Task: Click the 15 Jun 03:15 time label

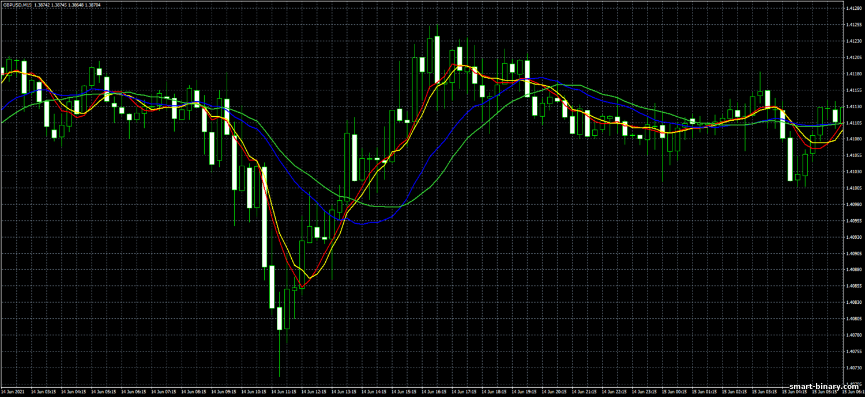Action: point(765,391)
